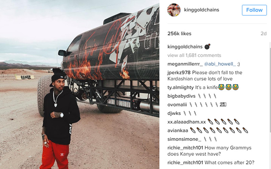Image resolution: width=271 pixels, height=169 pixels.
Task: Open richie_mitch101 profile on Grammys comment
Action: pyautogui.click(x=185, y=148)
